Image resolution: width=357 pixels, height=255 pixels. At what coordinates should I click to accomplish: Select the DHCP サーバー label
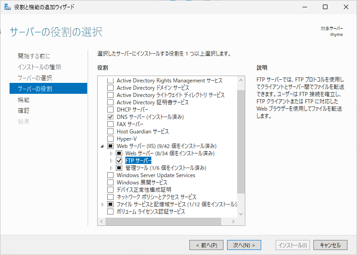tap(133, 110)
